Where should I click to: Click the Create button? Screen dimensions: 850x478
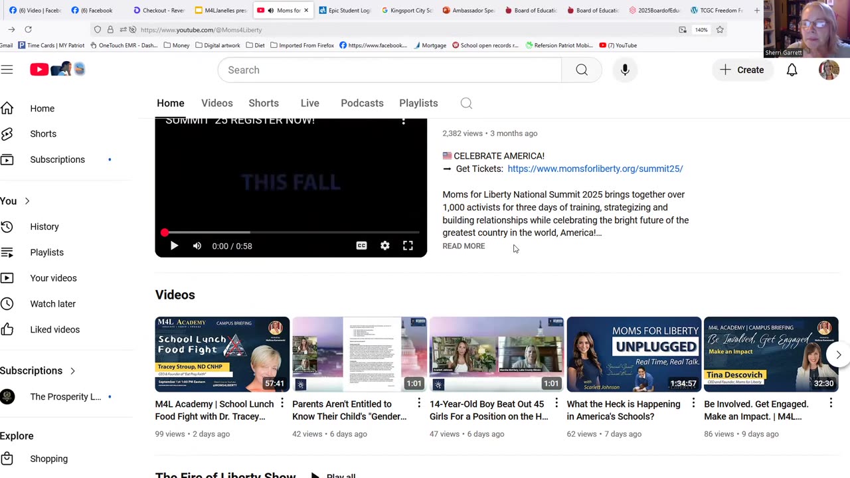tap(742, 70)
